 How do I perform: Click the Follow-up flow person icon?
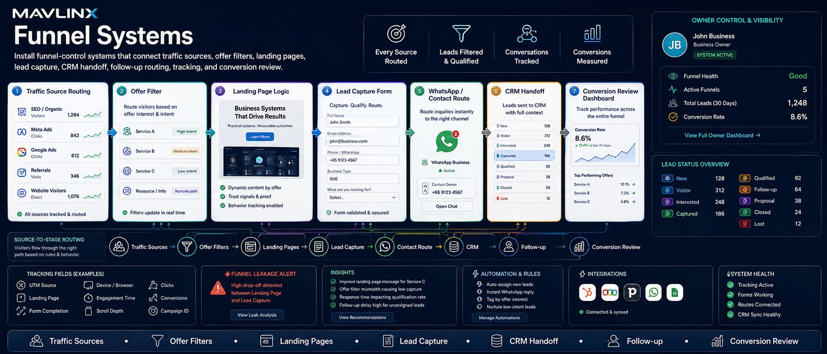click(x=509, y=247)
